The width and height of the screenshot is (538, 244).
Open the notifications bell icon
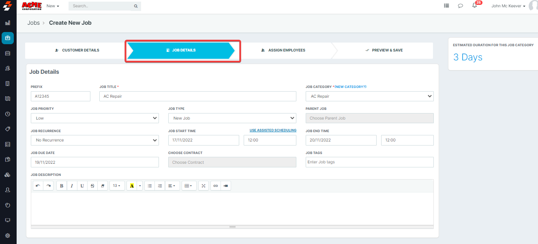coord(474,6)
